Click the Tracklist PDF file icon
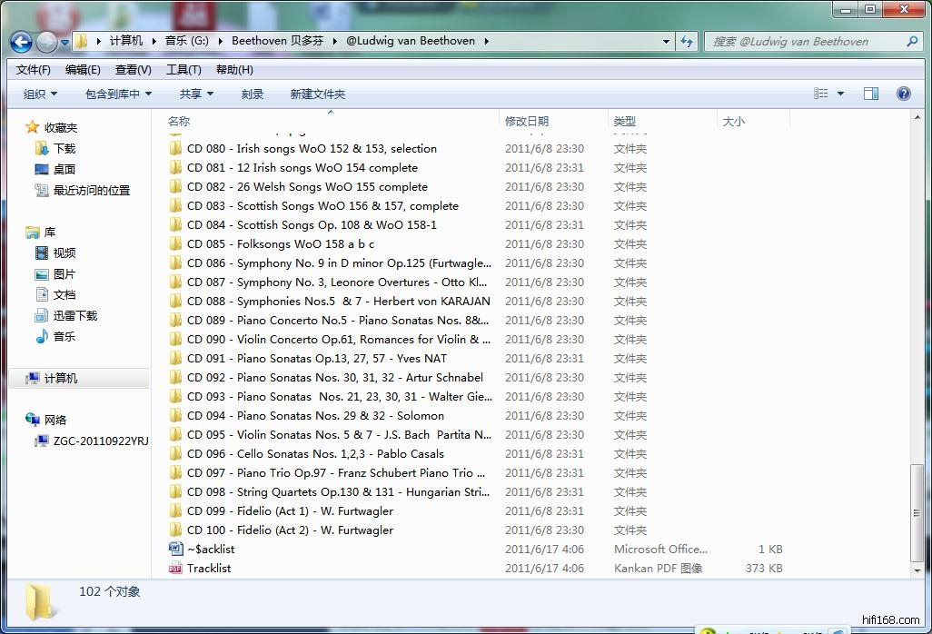The image size is (932, 634). 175,569
